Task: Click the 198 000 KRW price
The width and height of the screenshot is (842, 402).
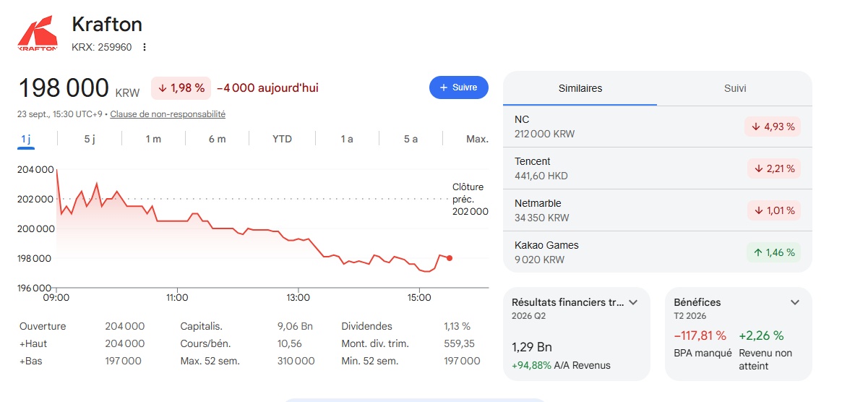Action: tap(79, 89)
